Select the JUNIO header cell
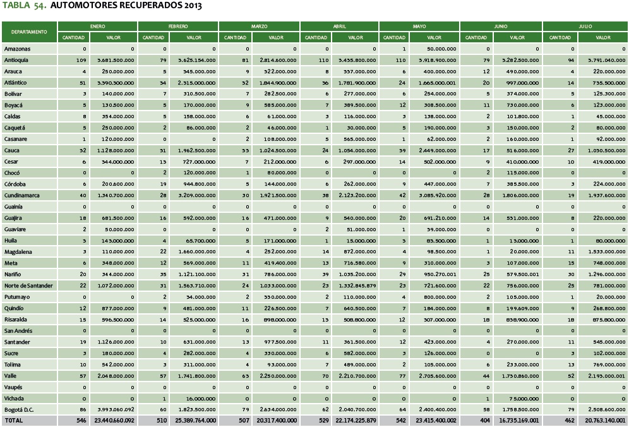 (x=501, y=27)
